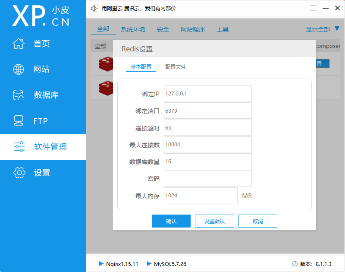Viewport: 345px width, 272px height.
Task: Open 设置 from the sidebar
Action: click(x=43, y=173)
